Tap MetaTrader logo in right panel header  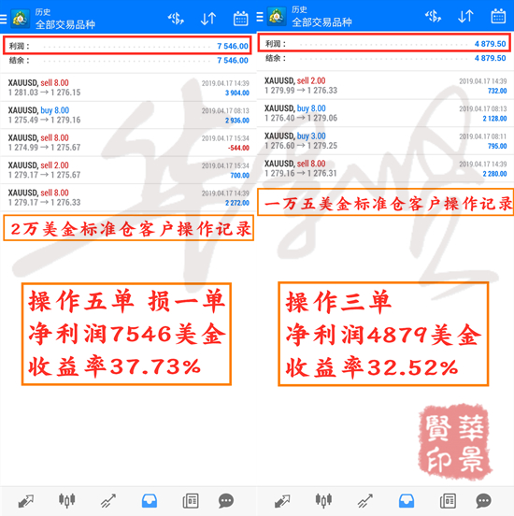(x=277, y=17)
